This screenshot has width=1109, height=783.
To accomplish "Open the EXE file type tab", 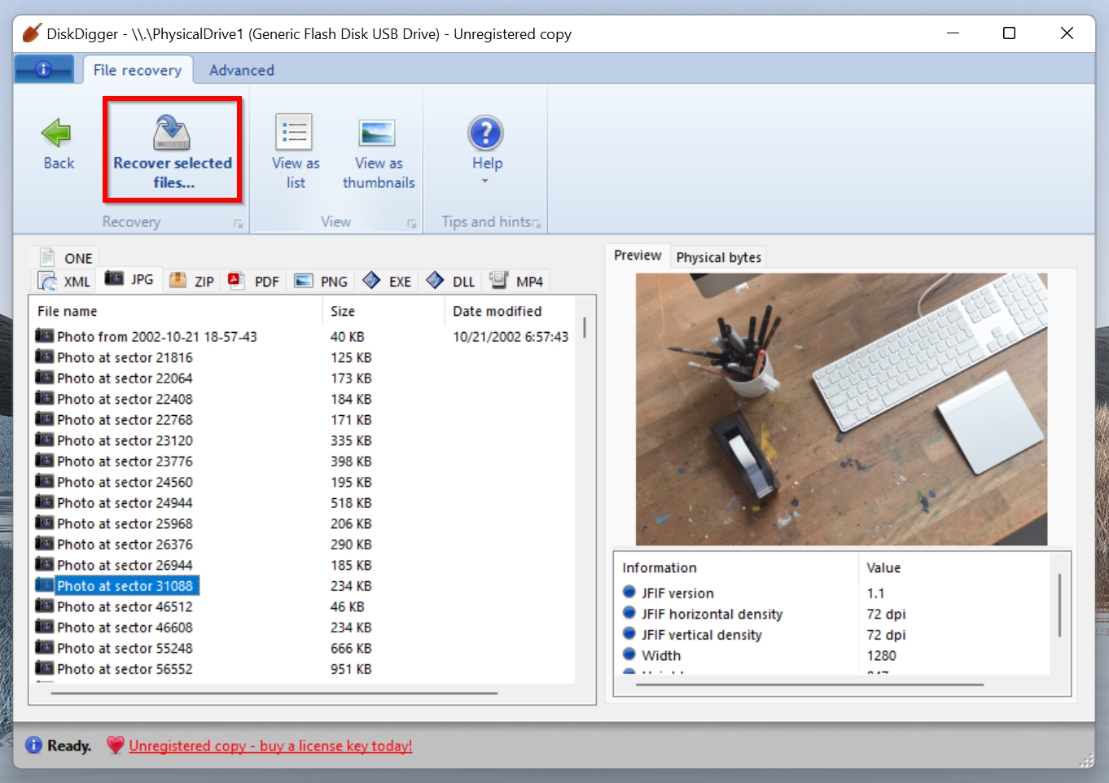I will coord(387,282).
